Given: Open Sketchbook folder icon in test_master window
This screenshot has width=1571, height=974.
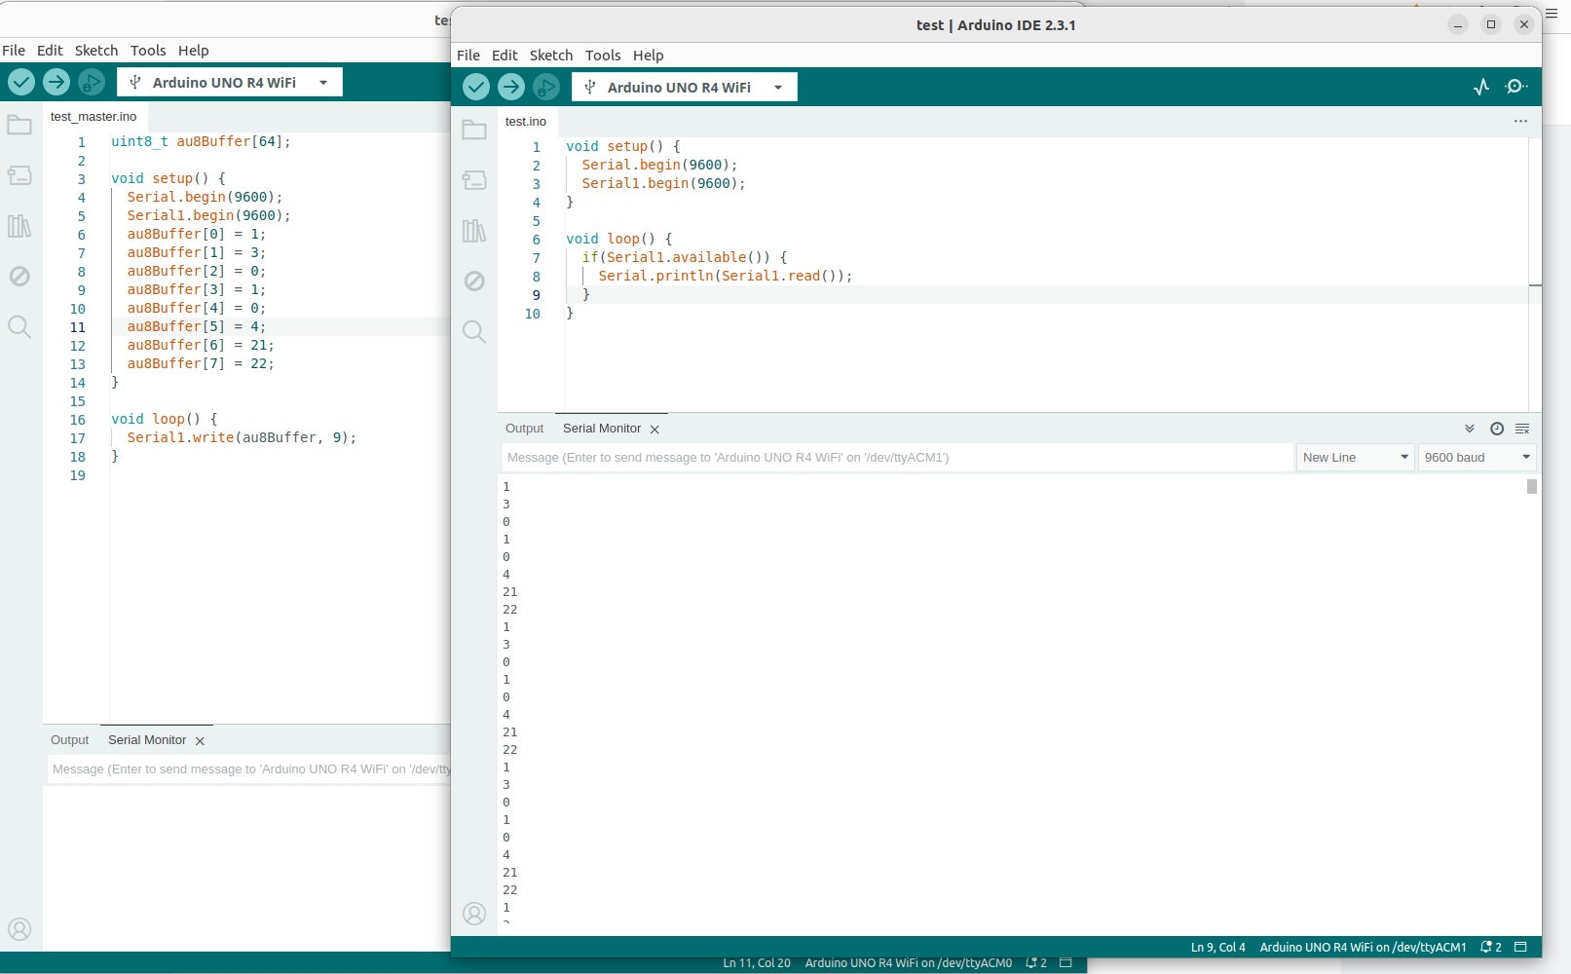Looking at the screenshot, I should coord(19,125).
